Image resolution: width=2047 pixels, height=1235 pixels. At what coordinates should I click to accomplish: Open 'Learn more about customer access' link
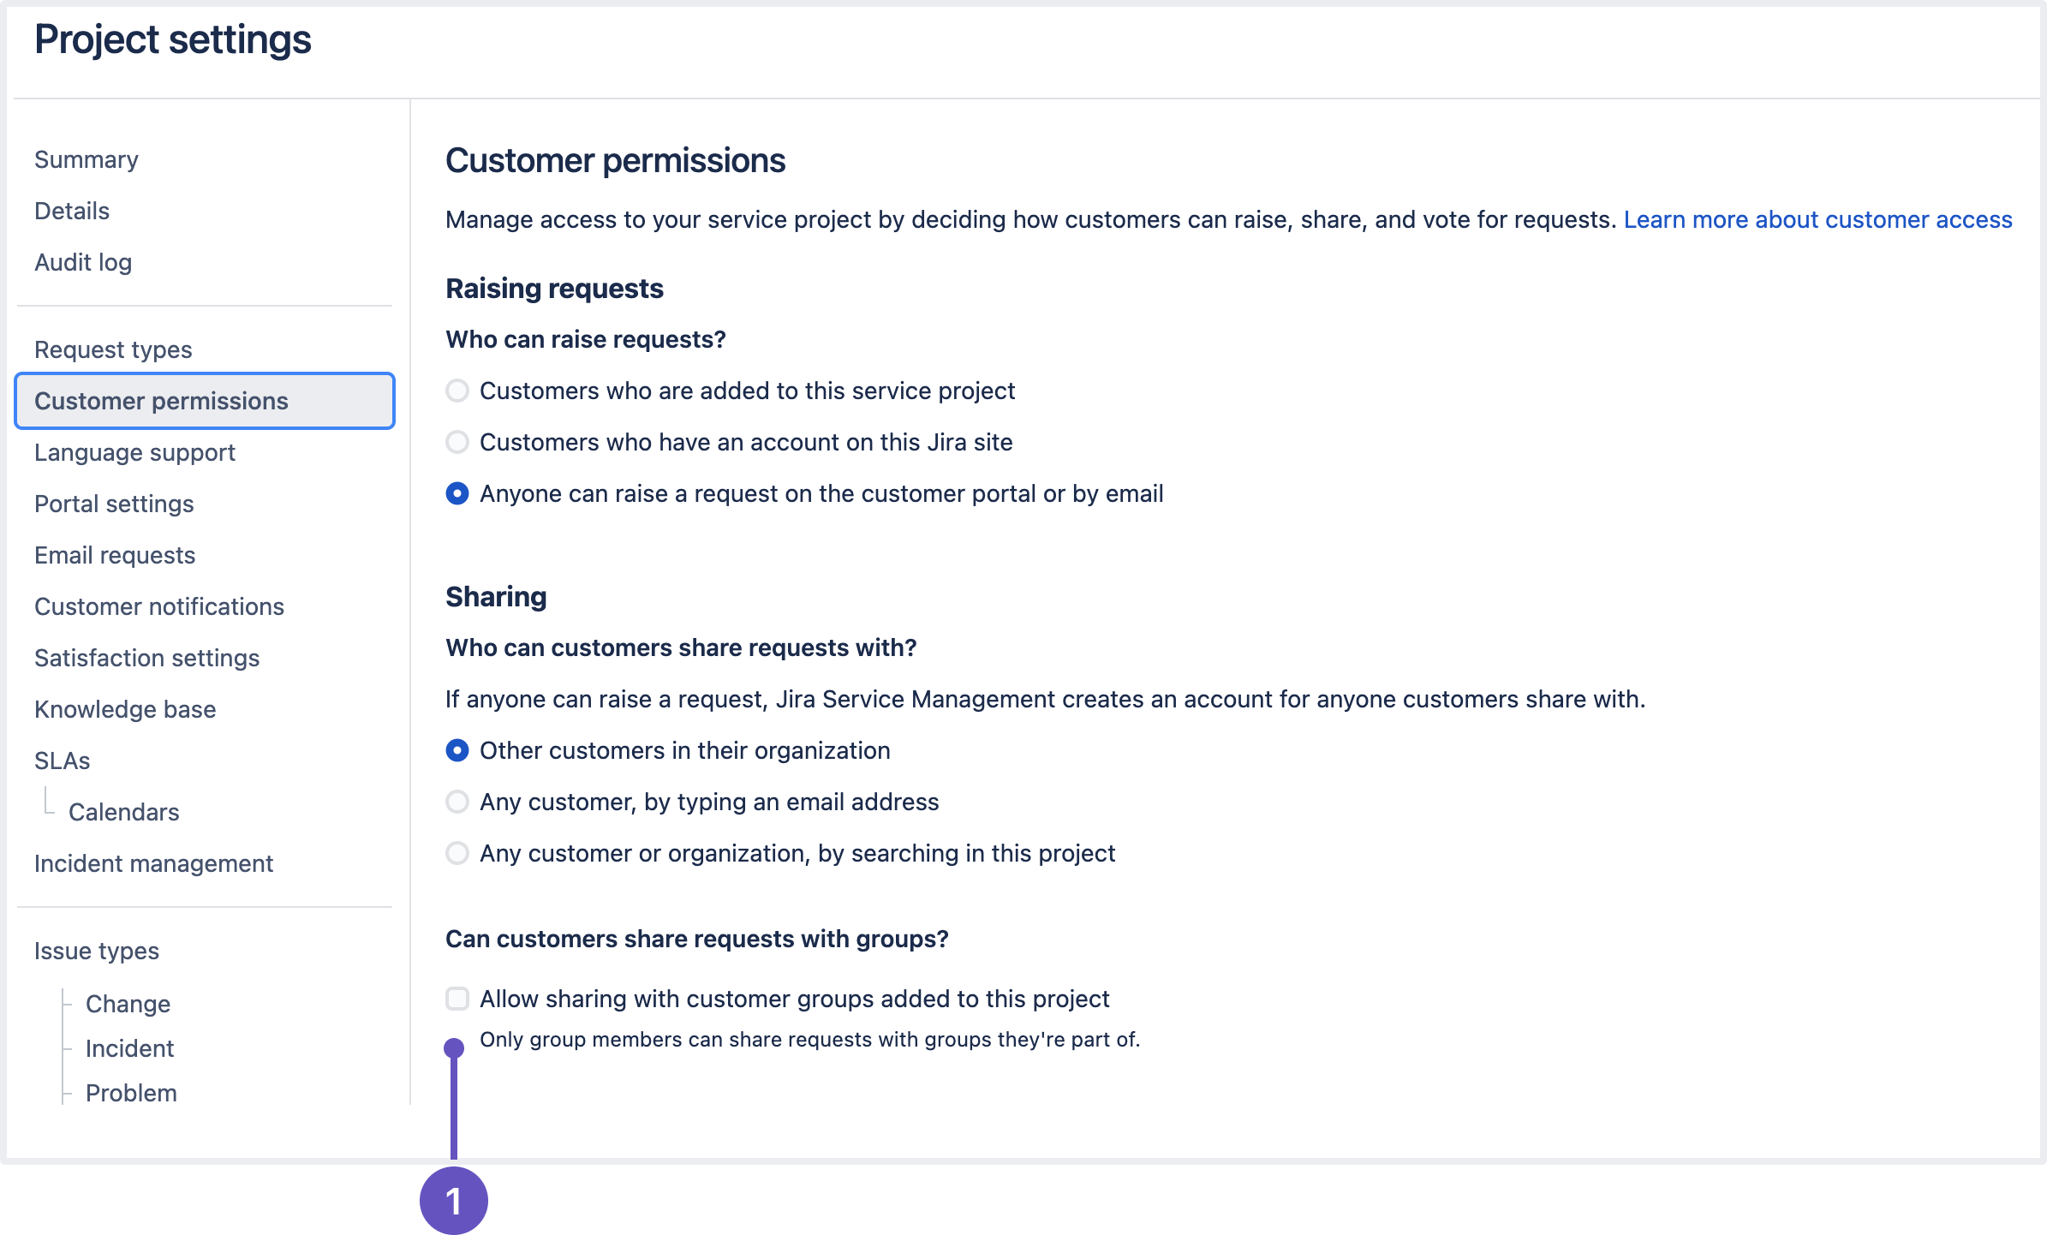(x=1817, y=220)
